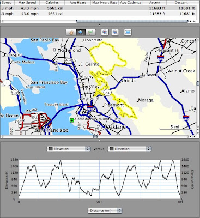Click the Oakland label on map
The height and width of the screenshot is (218, 200).
point(116,126)
